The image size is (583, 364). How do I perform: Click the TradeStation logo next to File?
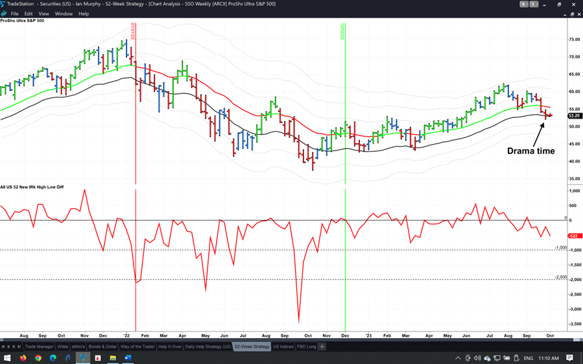pos(4,14)
